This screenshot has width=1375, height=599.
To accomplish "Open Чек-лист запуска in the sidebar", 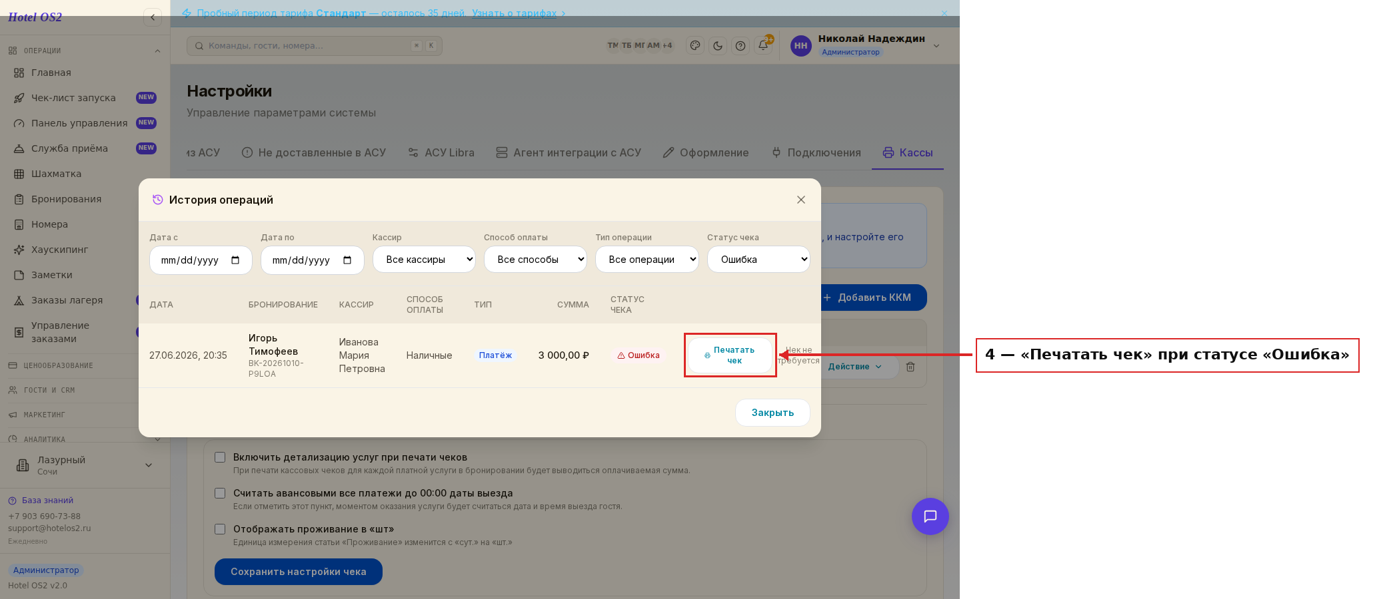I will pyautogui.click(x=85, y=98).
